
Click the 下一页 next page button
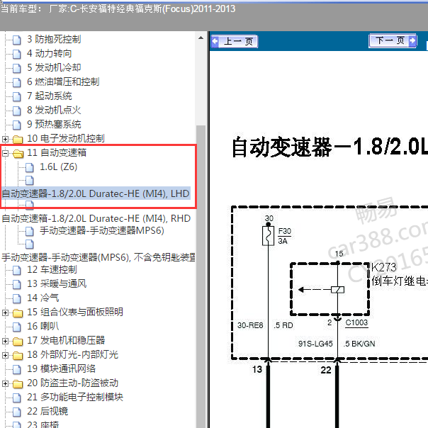(x=393, y=41)
